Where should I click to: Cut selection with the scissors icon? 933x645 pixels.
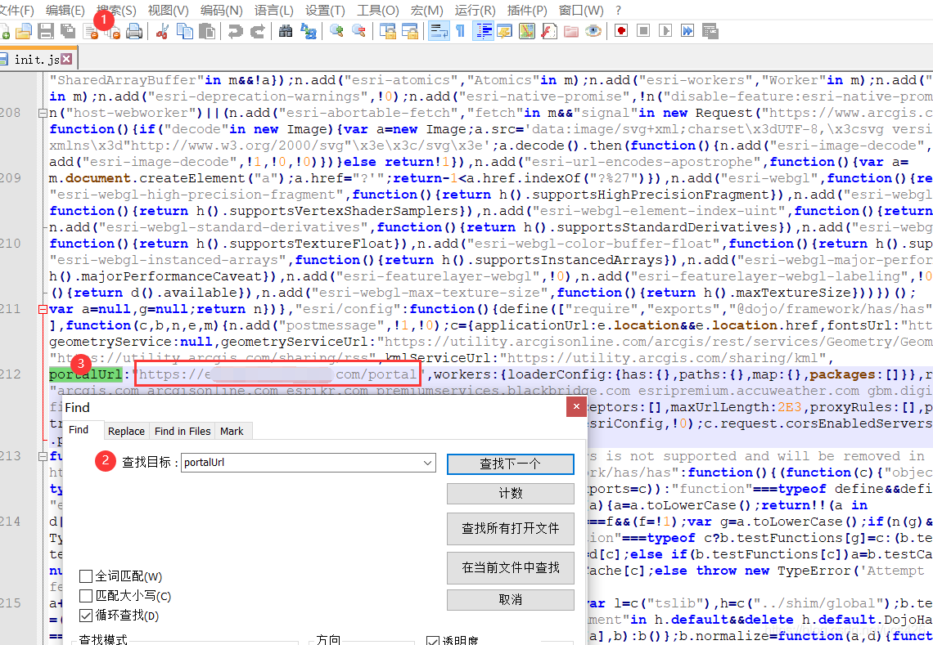point(162,31)
